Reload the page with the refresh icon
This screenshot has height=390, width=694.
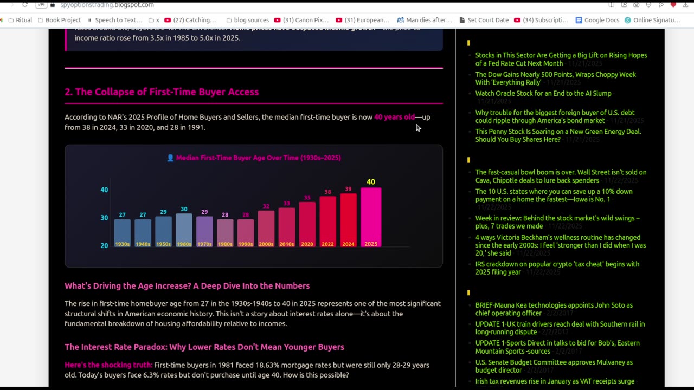coord(25,5)
